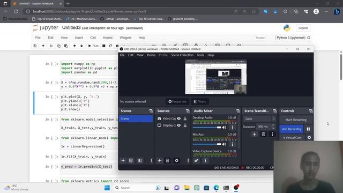343x193 pixels.
Task: Open source Properties button in OBS
Action: (177, 101)
